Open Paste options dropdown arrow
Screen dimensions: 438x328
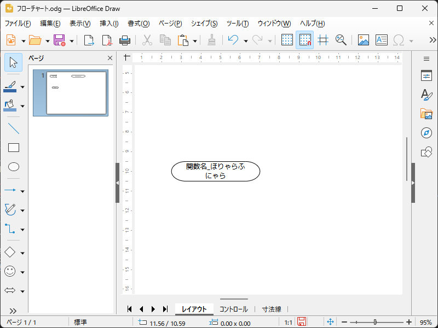[x=195, y=41]
